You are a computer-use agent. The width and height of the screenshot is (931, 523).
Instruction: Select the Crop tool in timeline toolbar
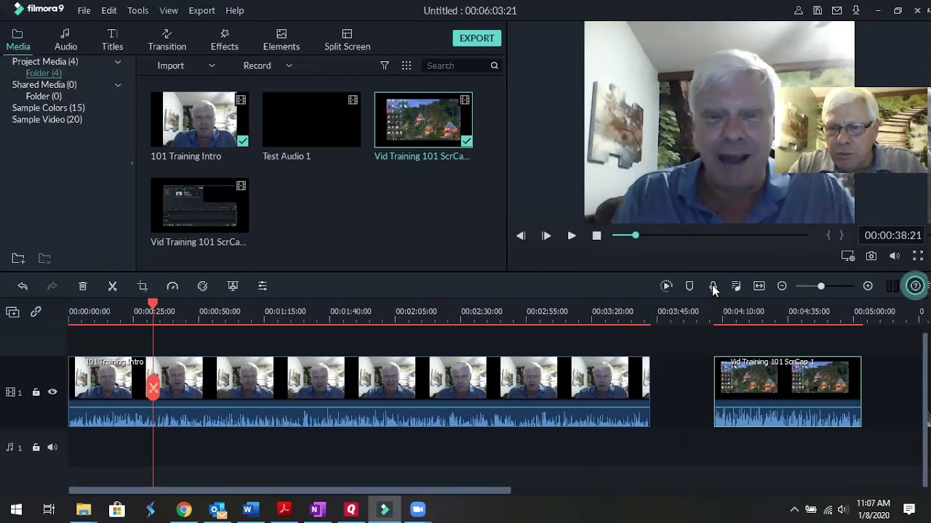[x=143, y=286]
